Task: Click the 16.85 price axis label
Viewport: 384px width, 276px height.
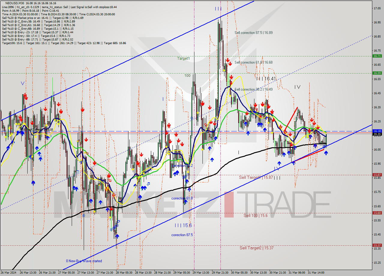Action: (x=377, y=36)
